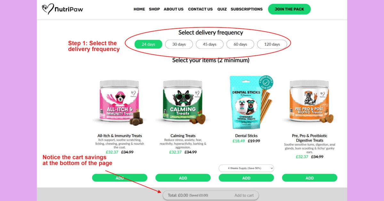Add Pre, Pro & Postbiotic Digestive Treats
Image resolution: width=384 pixels, height=201 pixels.
point(310,178)
